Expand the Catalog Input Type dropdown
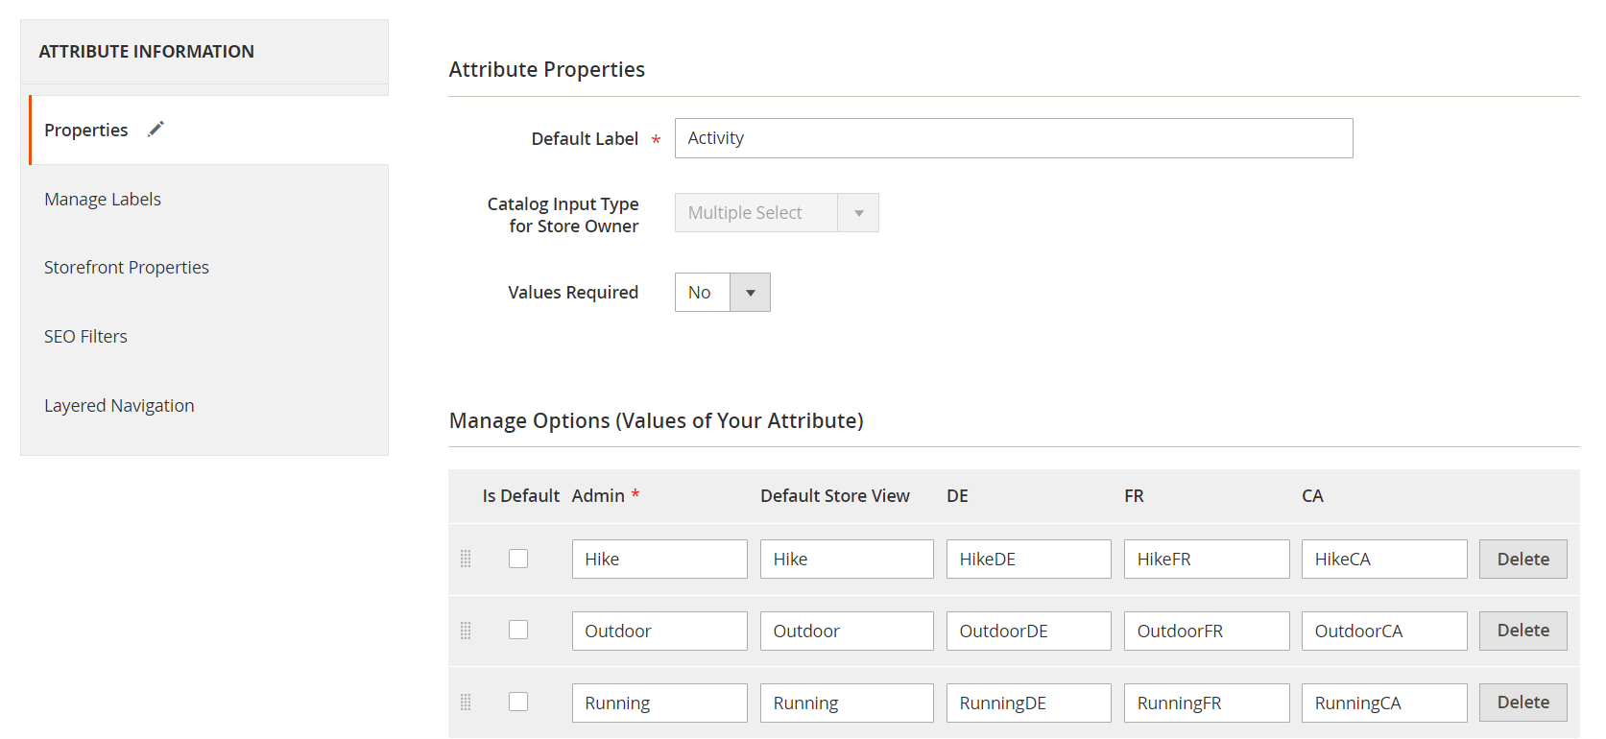Viewport: 1606px width, 739px height. point(777,213)
